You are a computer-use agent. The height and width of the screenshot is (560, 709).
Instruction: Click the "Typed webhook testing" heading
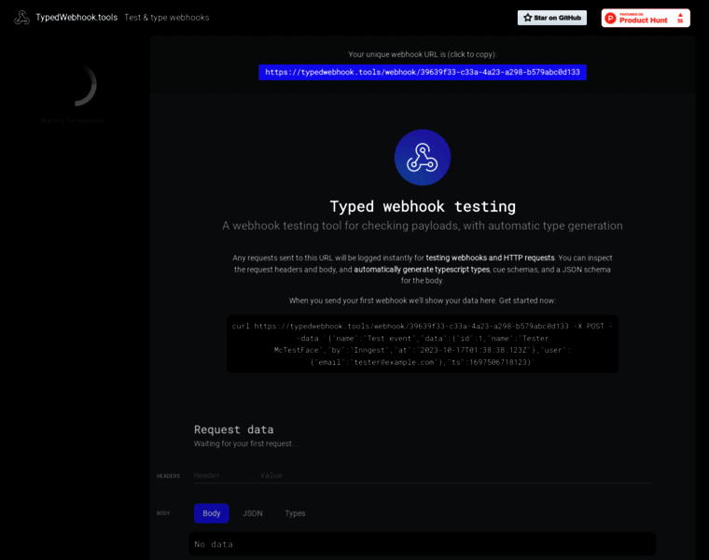423,206
